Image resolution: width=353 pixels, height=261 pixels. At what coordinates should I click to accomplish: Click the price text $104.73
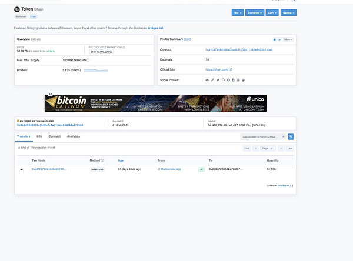click(x=22, y=51)
